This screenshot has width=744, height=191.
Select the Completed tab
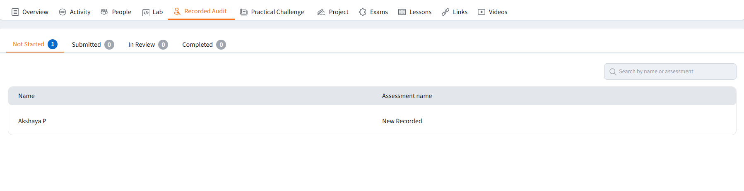(x=197, y=45)
